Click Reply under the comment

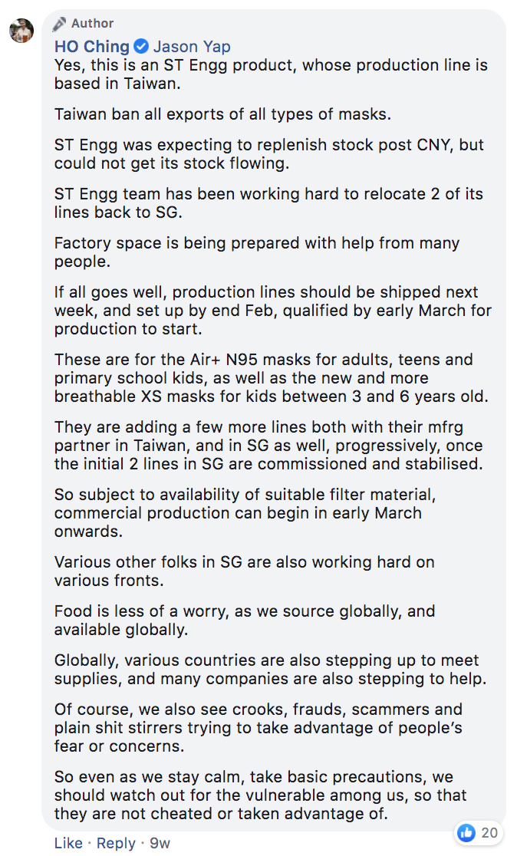click(x=117, y=843)
